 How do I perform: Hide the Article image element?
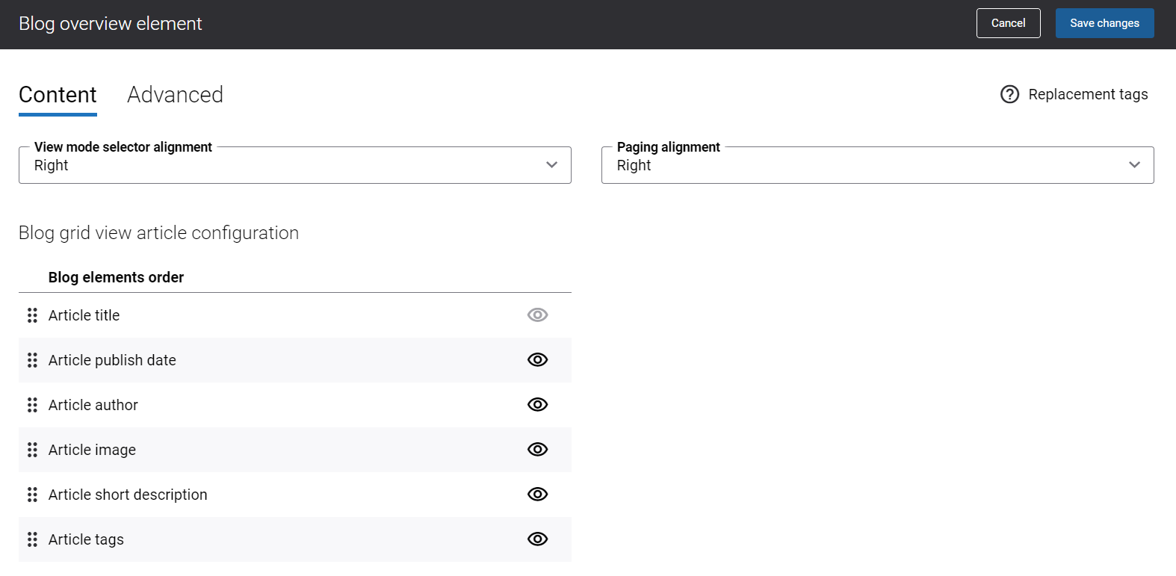[x=537, y=450]
